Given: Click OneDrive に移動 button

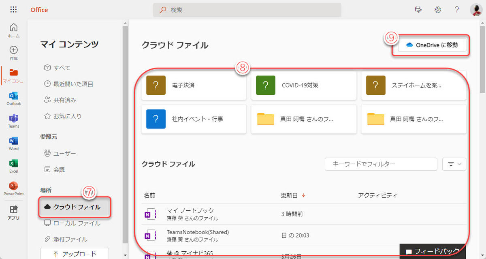Looking at the screenshot, I should (432, 45).
